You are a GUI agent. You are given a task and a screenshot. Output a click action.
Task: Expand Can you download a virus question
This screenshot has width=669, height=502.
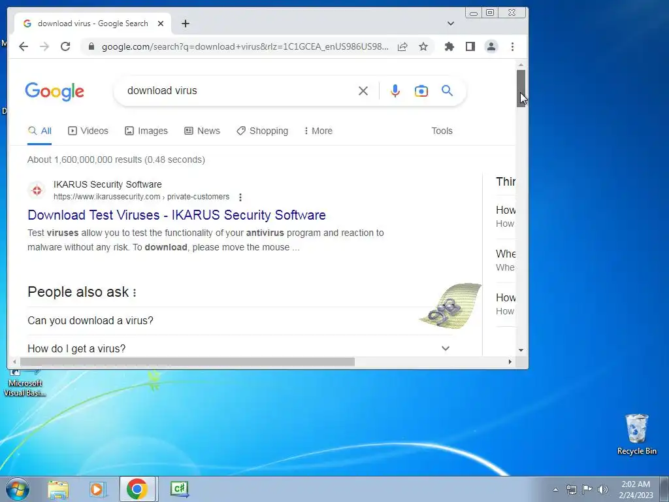tap(239, 320)
